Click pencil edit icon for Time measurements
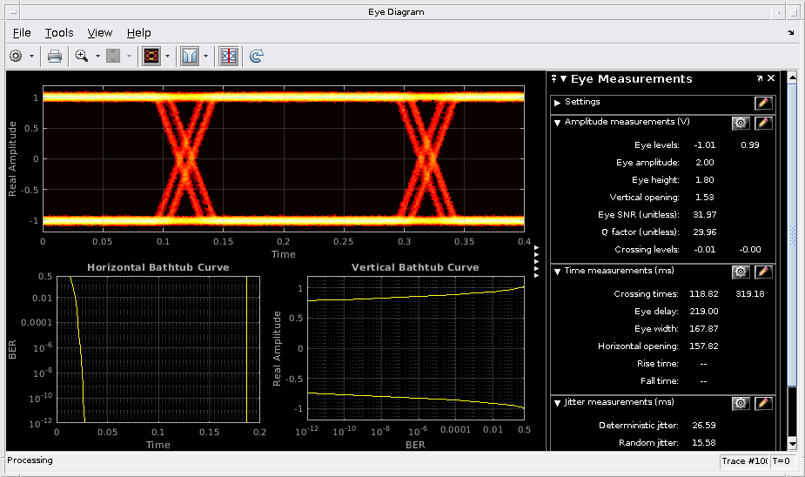 point(763,272)
